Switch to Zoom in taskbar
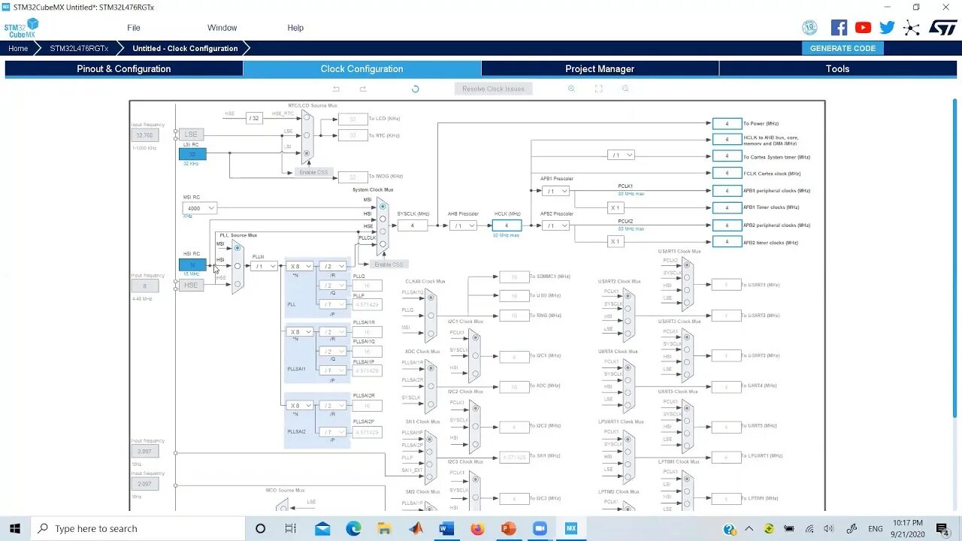Viewport: 962px width, 541px height. tap(539, 528)
